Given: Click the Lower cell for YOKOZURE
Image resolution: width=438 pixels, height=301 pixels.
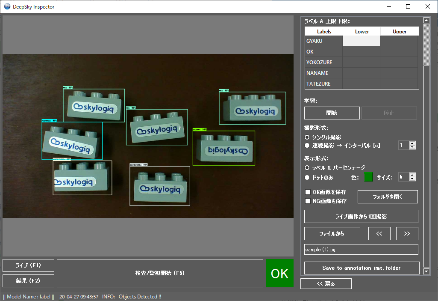Looking at the screenshot, I should pyautogui.click(x=362, y=62).
